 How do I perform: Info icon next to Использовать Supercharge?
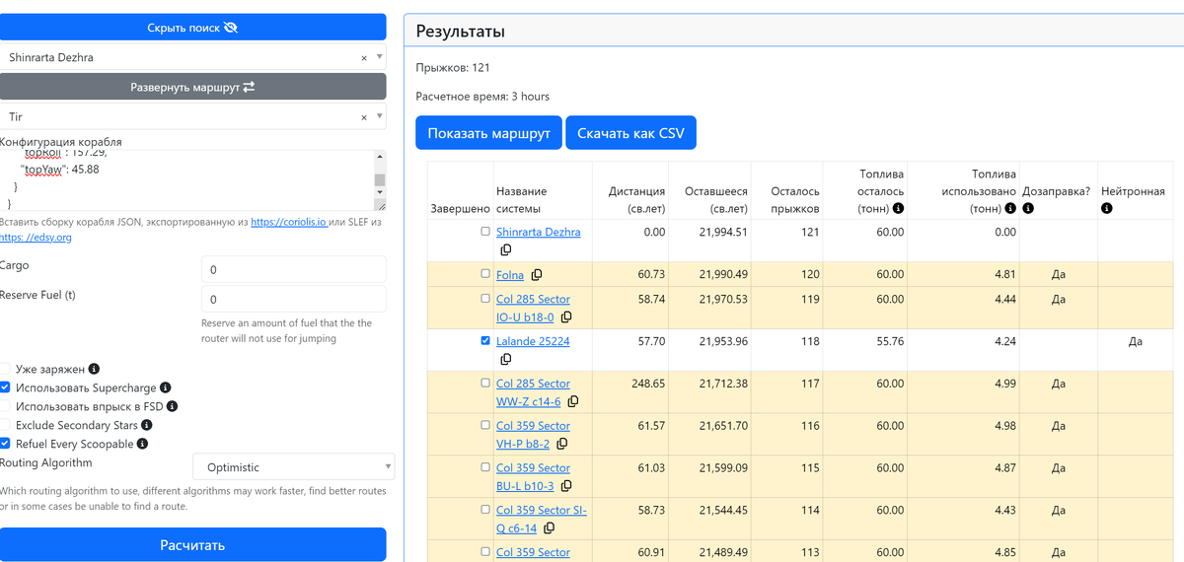coord(166,387)
